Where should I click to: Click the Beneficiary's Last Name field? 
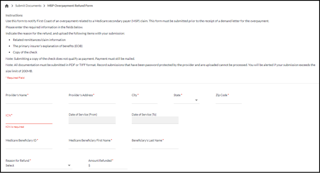coord(155,146)
